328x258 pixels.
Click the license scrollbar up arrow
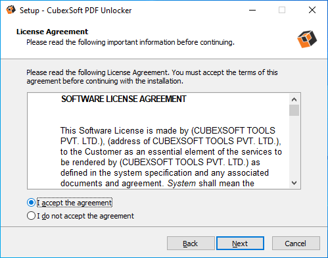click(294, 99)
